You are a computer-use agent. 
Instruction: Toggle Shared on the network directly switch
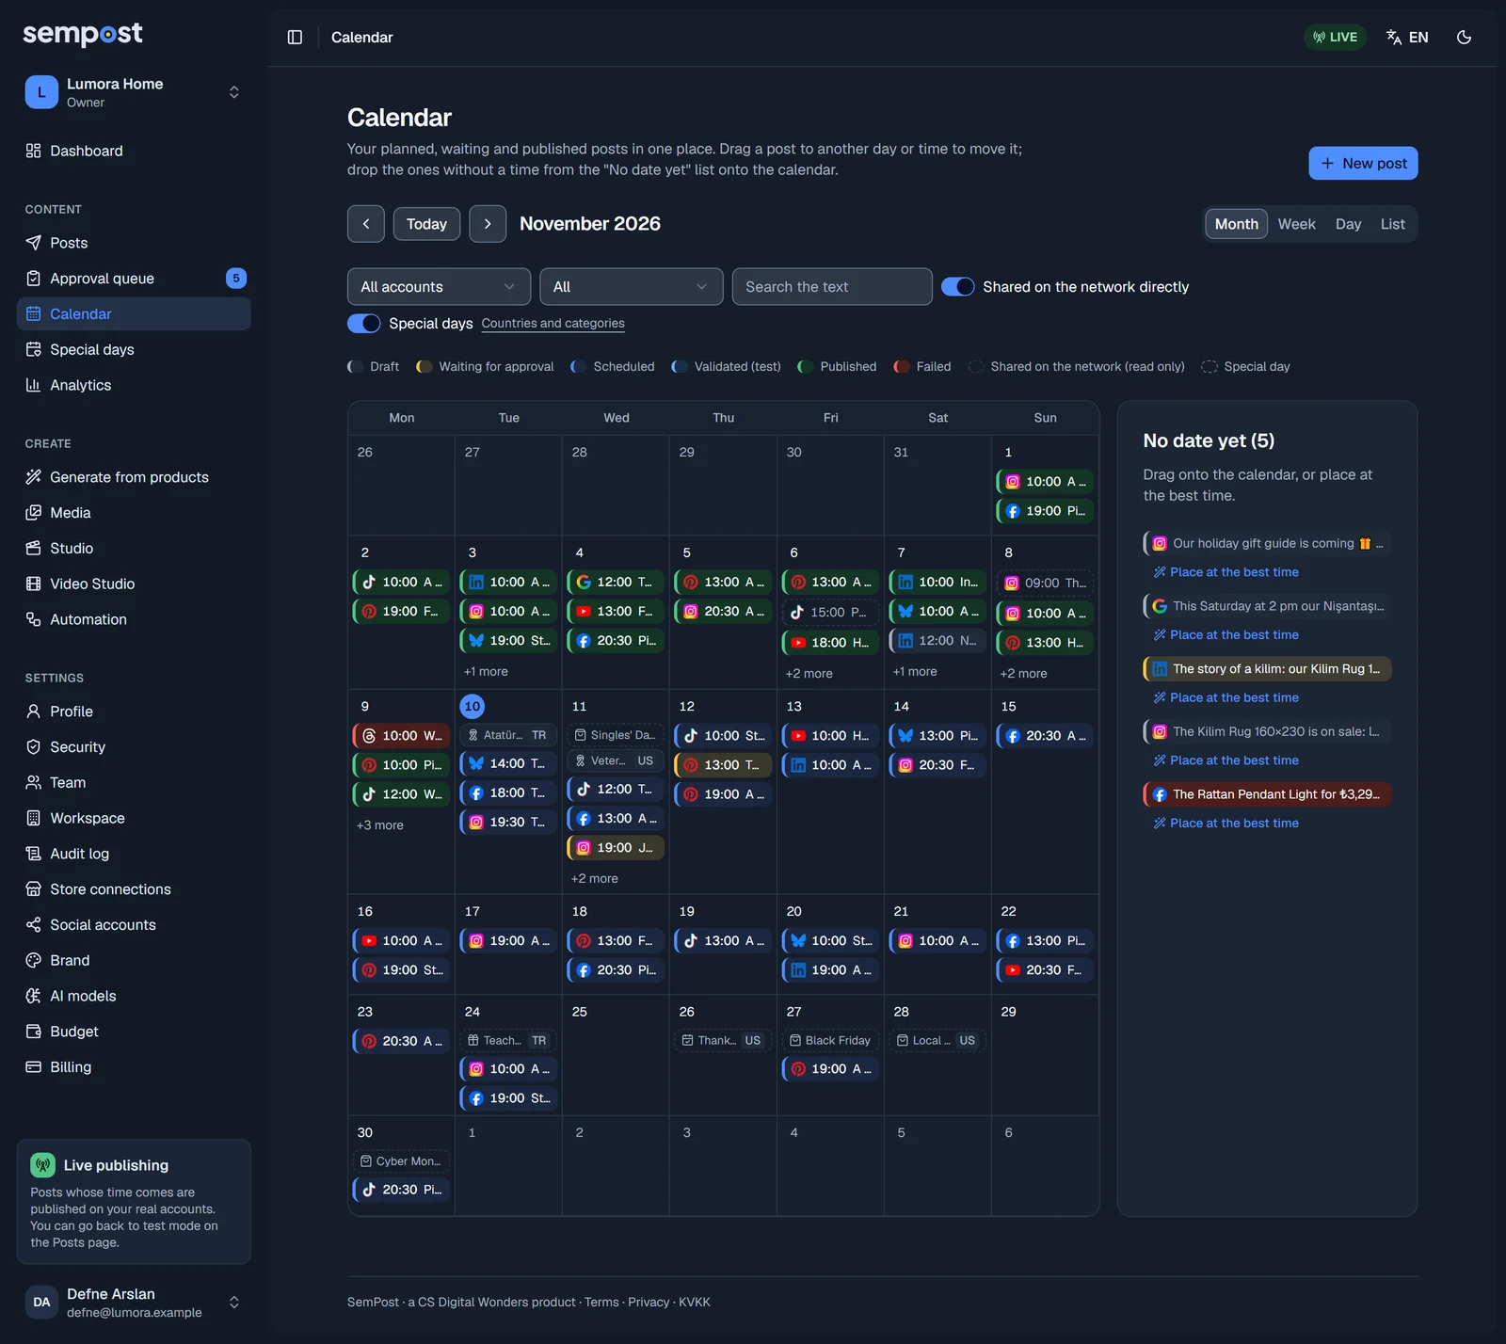pos(957,287)
